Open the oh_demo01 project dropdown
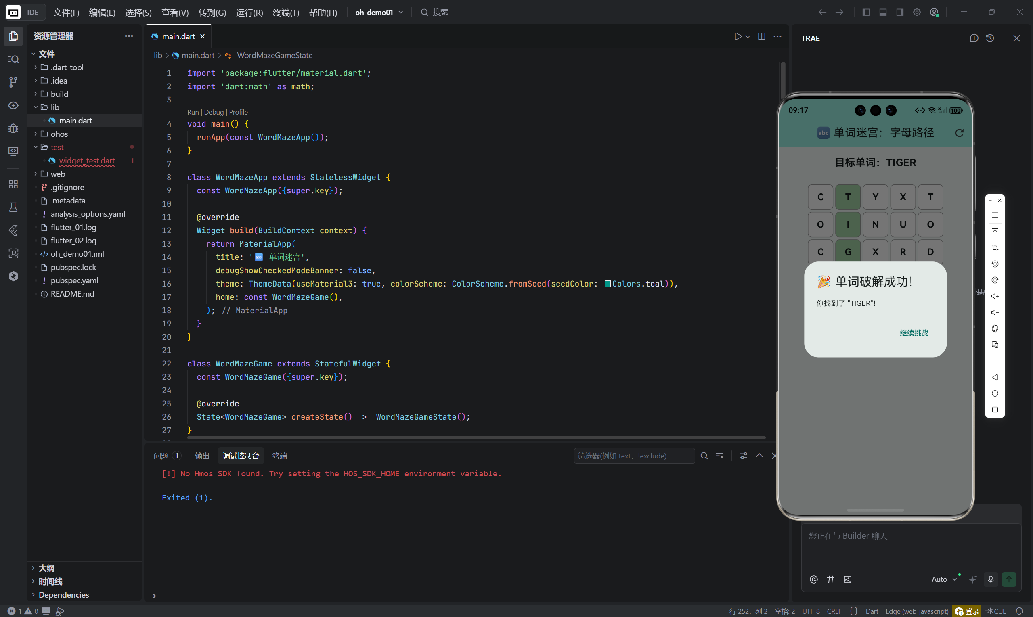 (379, 12)
